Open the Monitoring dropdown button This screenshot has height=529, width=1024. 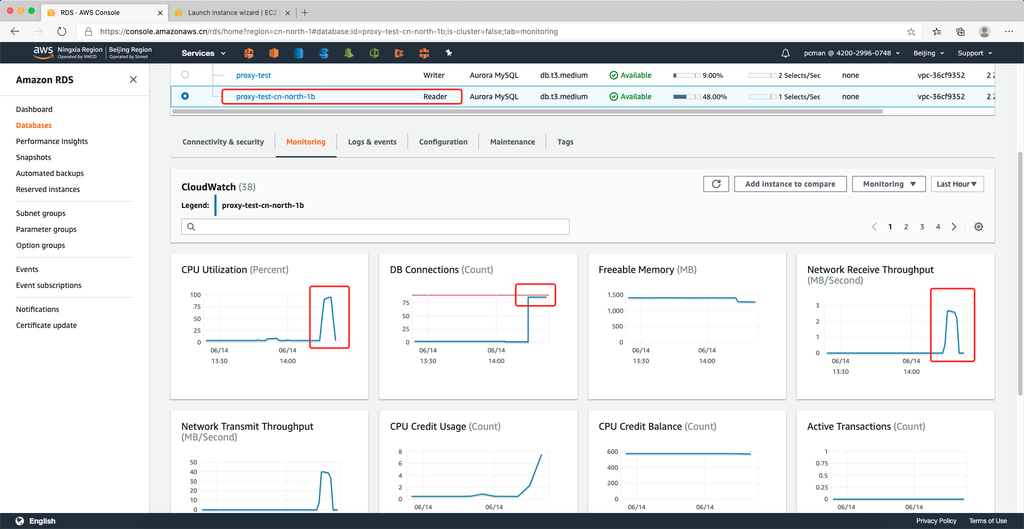(889, 184)
